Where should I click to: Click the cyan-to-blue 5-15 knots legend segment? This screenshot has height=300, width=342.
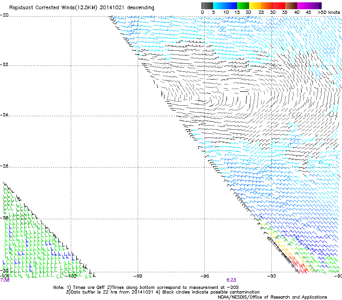coord(225,6)
